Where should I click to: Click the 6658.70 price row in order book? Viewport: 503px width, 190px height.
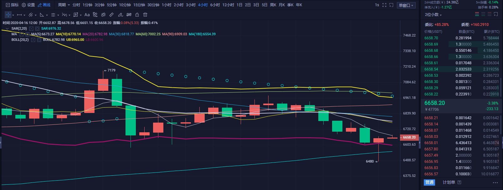click(x=431, y=38)
